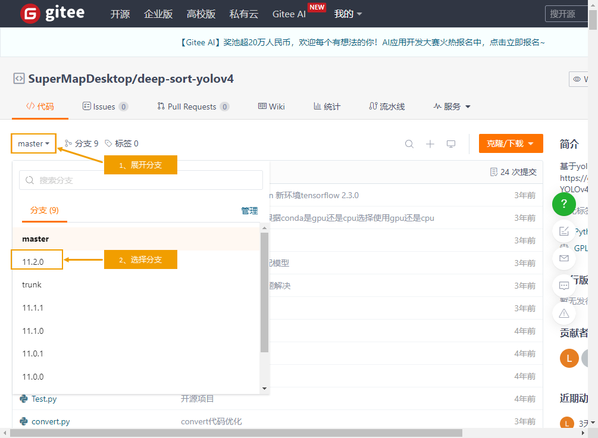Select branch 11.2.0 from list
The image size is (598, 438).
tap(33, 261)
